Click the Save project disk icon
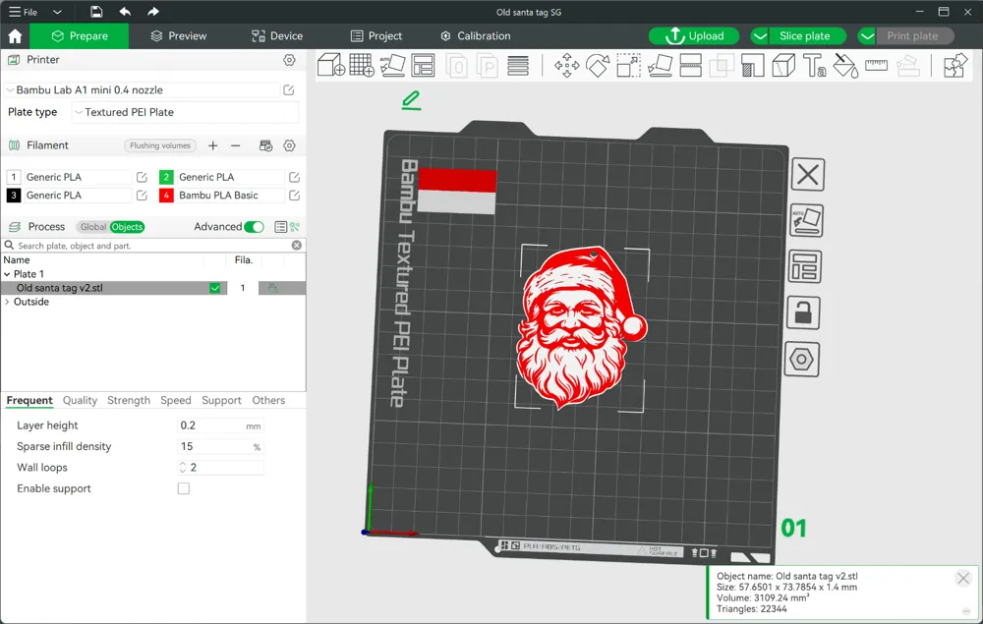The width and height of the screenshot is (983, 624). click(x=96, y=11)
